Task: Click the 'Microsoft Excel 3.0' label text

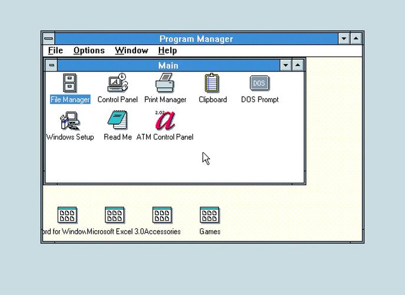Action: (115, 231)
